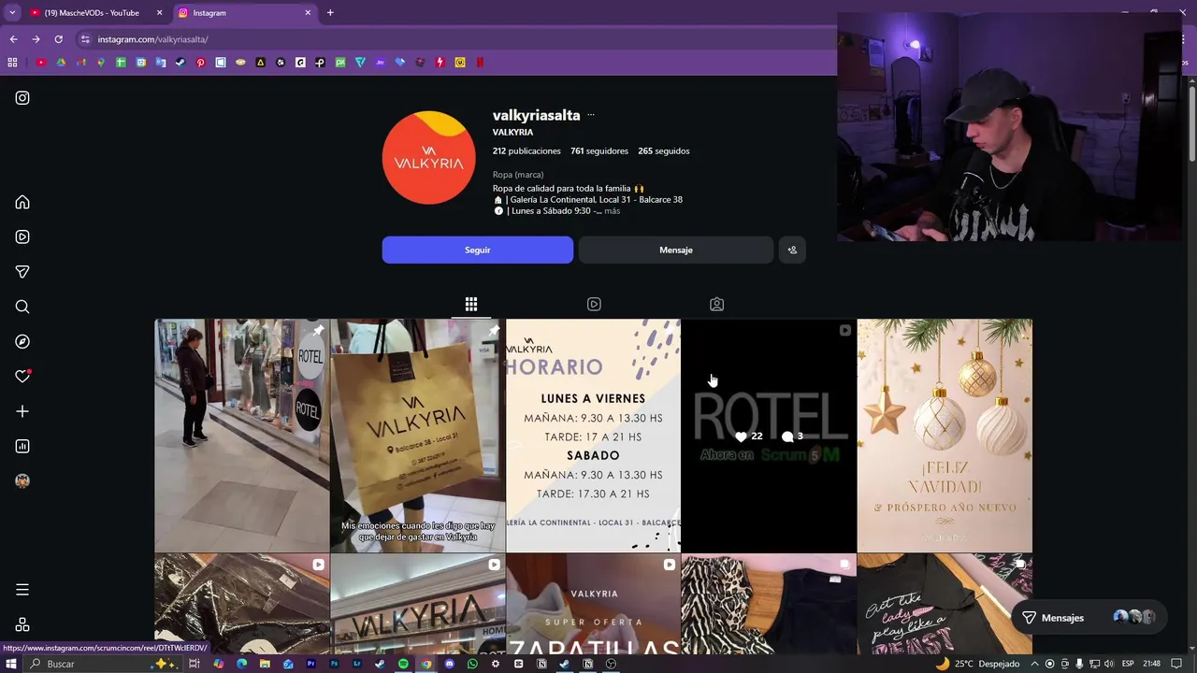Screen dimensions: 1197x673
Task: Open direct messages paper-plane sidebar icon
Action: click(22, 272)
